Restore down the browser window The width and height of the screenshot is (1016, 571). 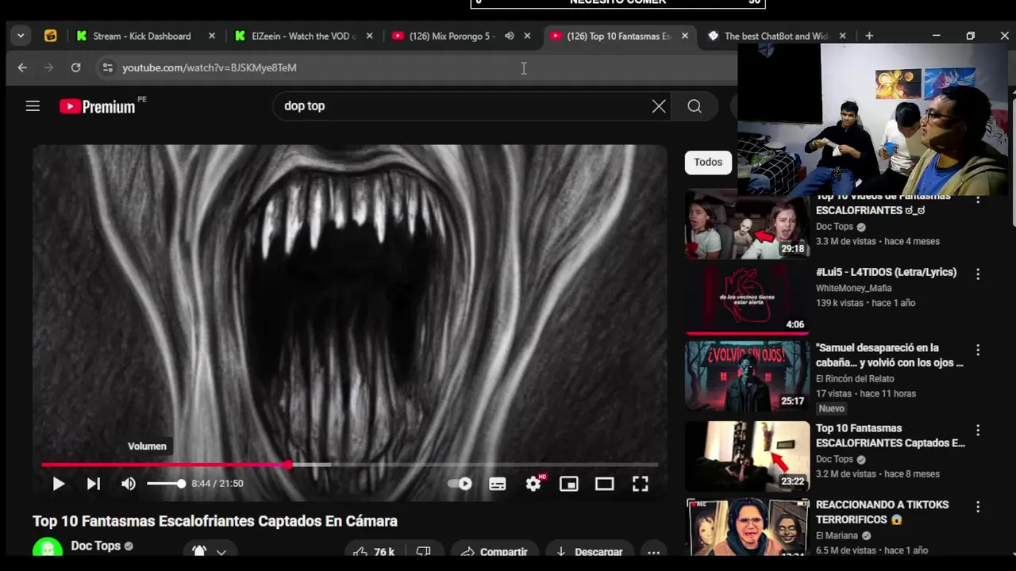coord(970,36)
